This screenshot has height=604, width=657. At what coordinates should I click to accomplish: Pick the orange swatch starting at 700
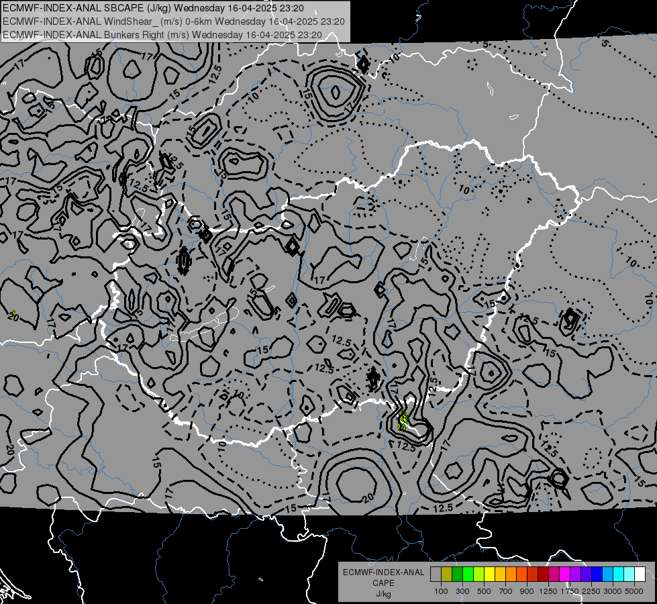511,574
